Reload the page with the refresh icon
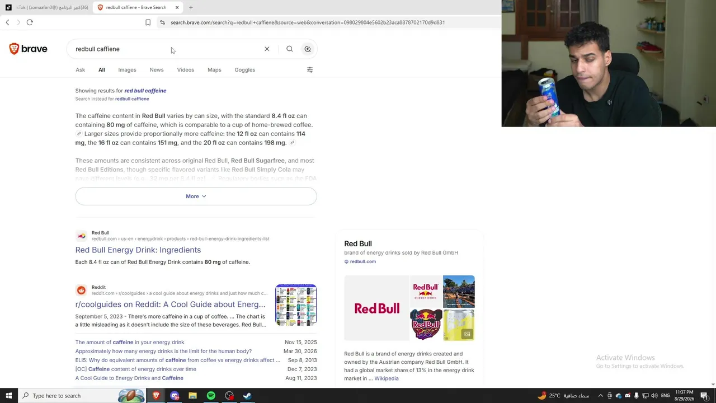This screenshot has width=716, height=403. 30,22
